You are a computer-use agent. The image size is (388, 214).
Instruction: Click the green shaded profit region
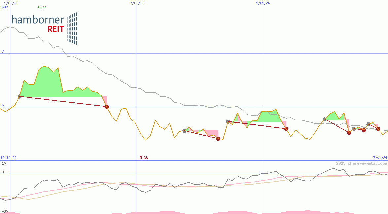pos(46,82)
